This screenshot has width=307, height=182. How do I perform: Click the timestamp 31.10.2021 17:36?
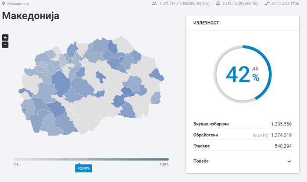[285, 3]
